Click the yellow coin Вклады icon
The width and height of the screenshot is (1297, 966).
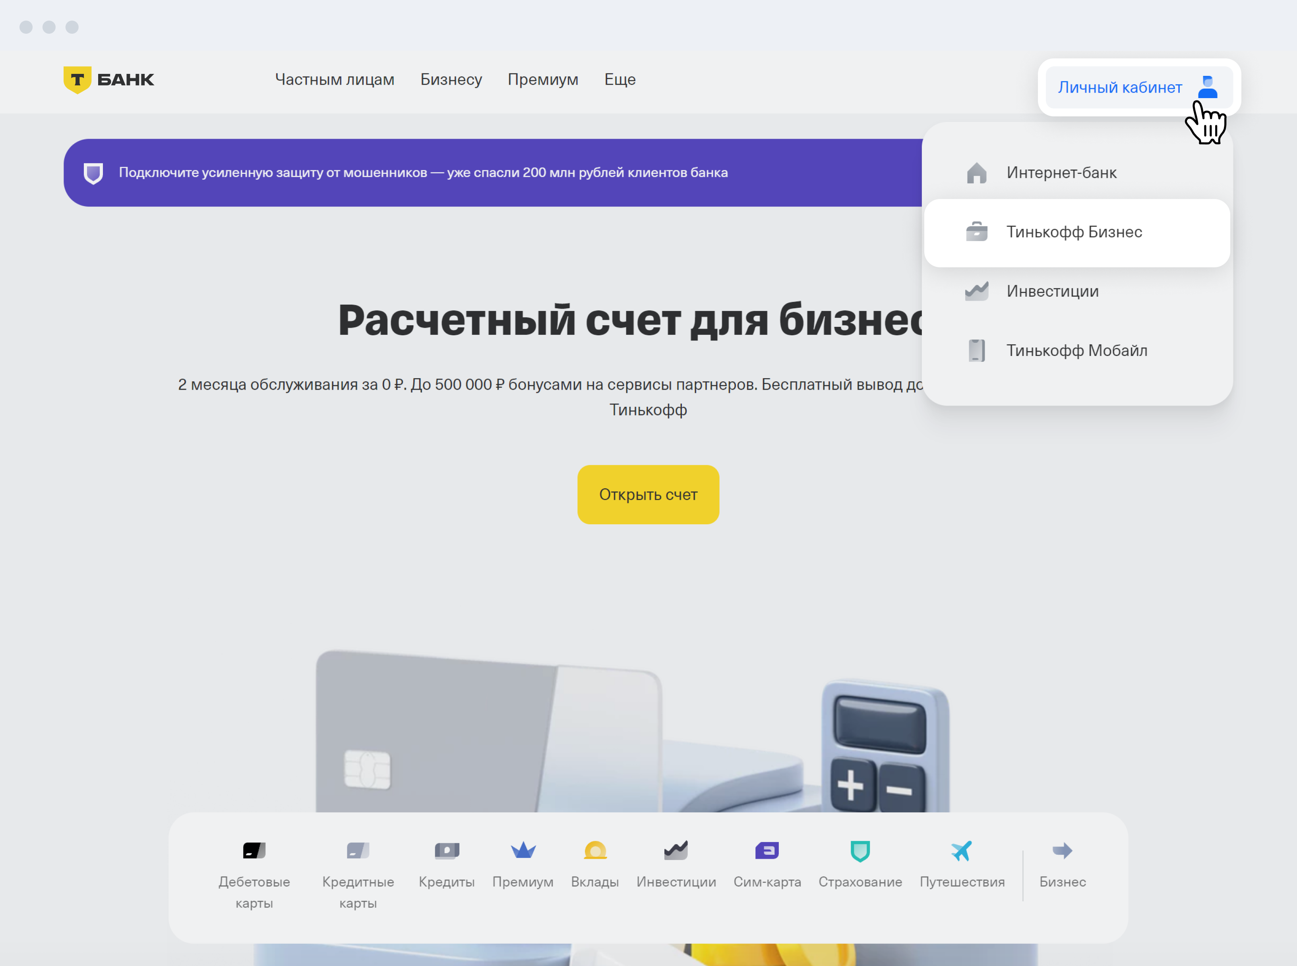click(595, 850)
